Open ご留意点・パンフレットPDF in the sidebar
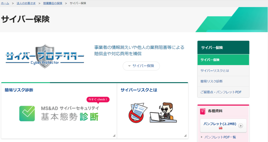The width and height of the screenshot is (268, 142). [223, 92]
